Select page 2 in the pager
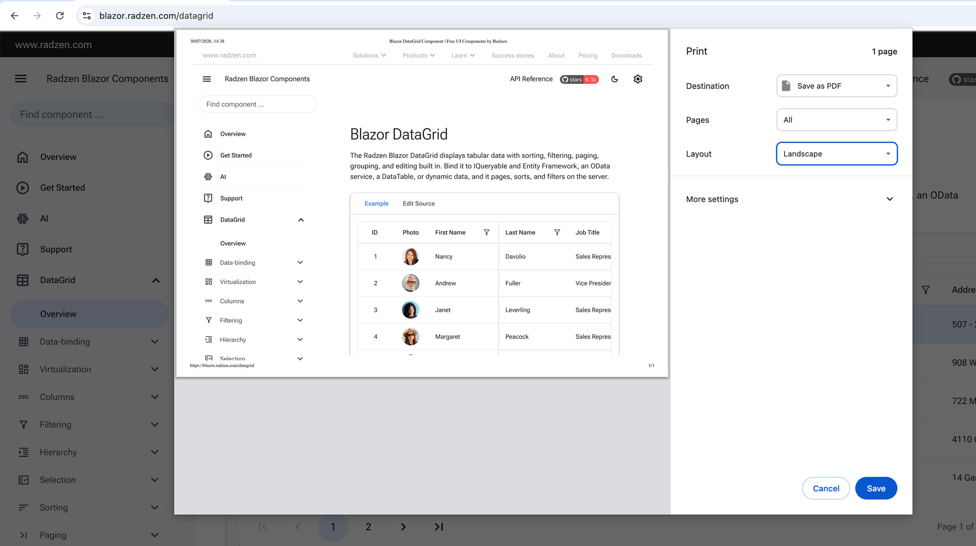This screenshot has height=546, width=976. 368,527
